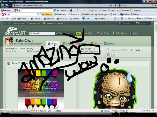Screen dimensions: 157x117
Task: Open Messenger in the Yahoo toolbar
Action: pos(101,14)
